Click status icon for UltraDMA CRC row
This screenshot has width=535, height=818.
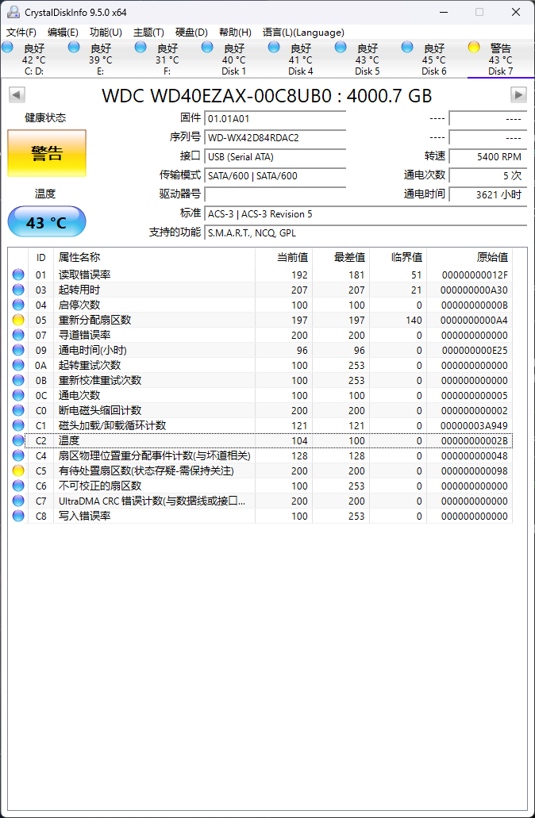pyautogui.click(x=18, y=501)
